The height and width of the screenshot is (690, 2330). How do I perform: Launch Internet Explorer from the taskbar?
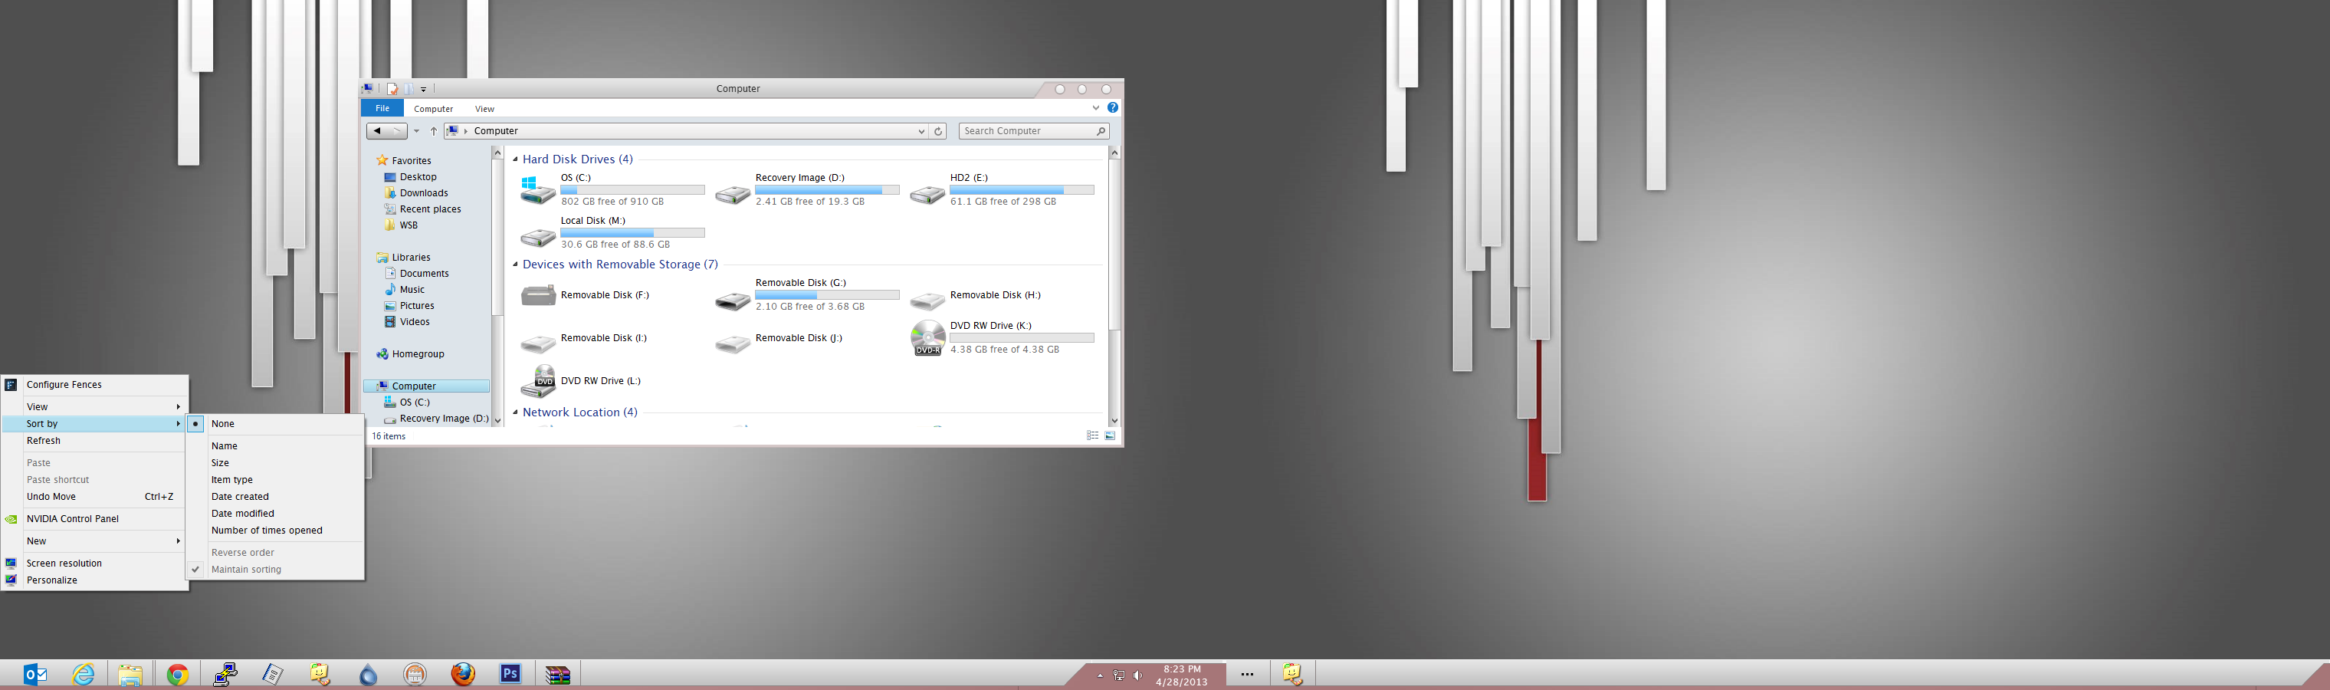(84, 674)
